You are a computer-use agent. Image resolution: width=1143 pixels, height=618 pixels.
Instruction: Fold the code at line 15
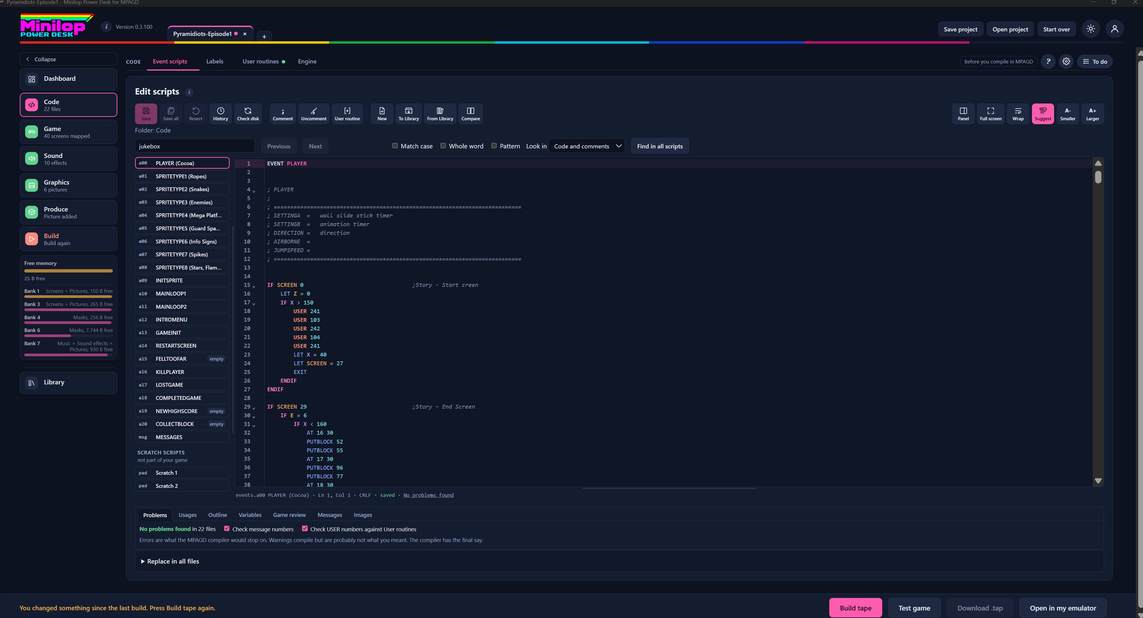coord(254,286)
